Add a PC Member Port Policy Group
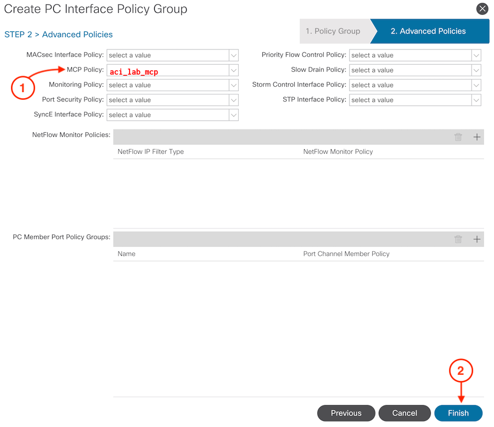This screenshot has width=494, height=427. coord(476,239)
